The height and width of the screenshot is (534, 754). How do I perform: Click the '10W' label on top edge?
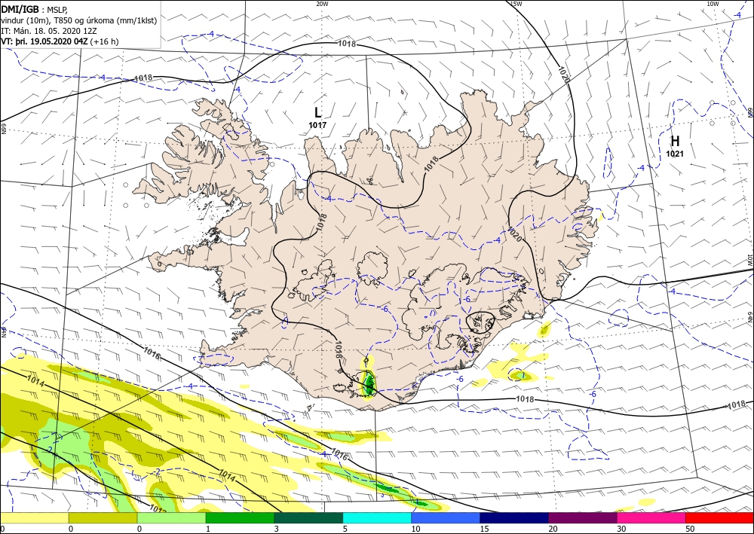pyautogui.click(x=713, y=4)
